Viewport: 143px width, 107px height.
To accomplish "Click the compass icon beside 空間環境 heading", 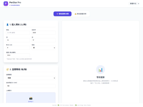I will 7,69.
